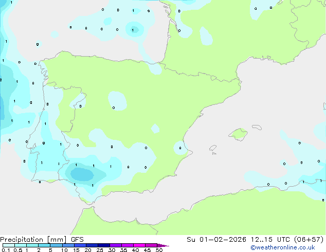The image size is (326, 252).
Task: Select the '12..15 UTC' time text
Action: point(270,240)
